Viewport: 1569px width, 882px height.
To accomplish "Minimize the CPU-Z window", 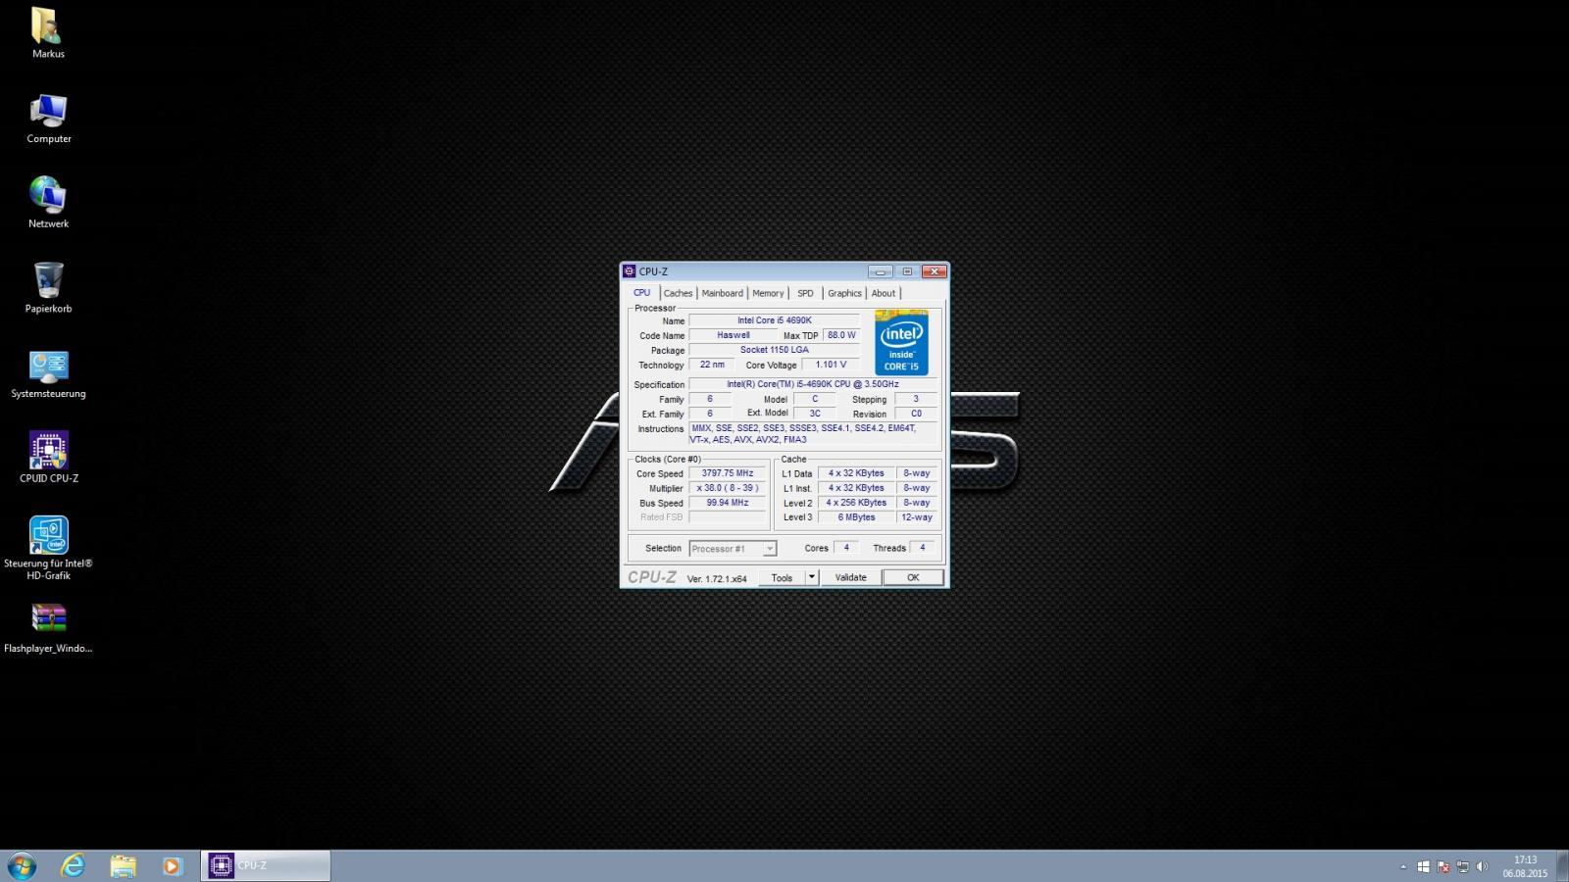I will pos(880,271).
